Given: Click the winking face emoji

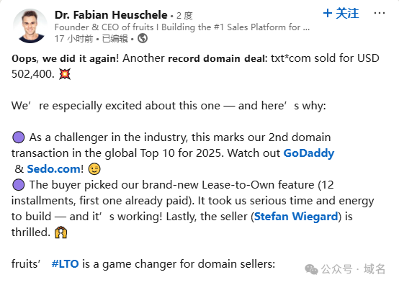Looking at the screenshot, I should coord(94,169).
